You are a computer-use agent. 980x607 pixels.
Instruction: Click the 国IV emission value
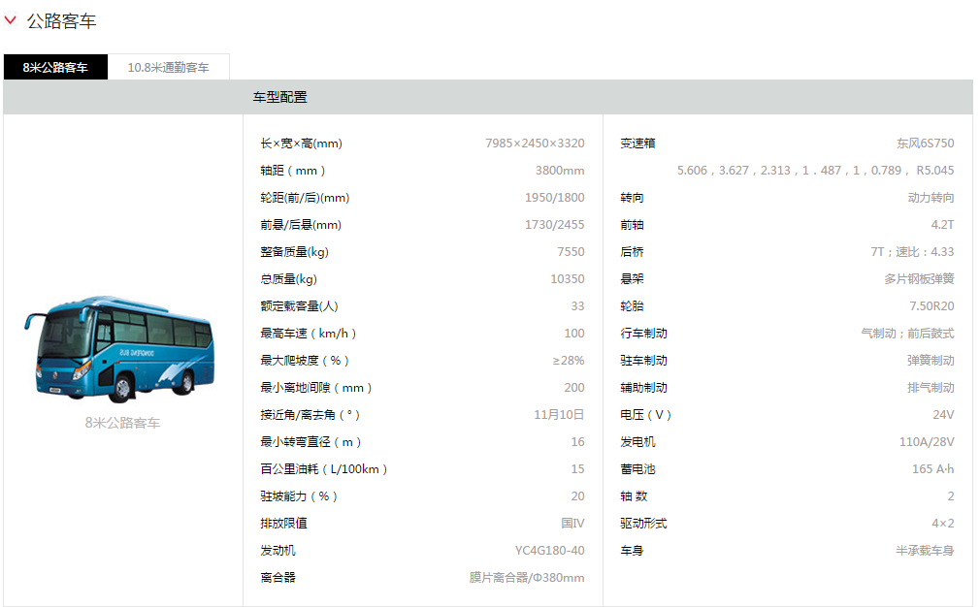[x=572, y=524]
